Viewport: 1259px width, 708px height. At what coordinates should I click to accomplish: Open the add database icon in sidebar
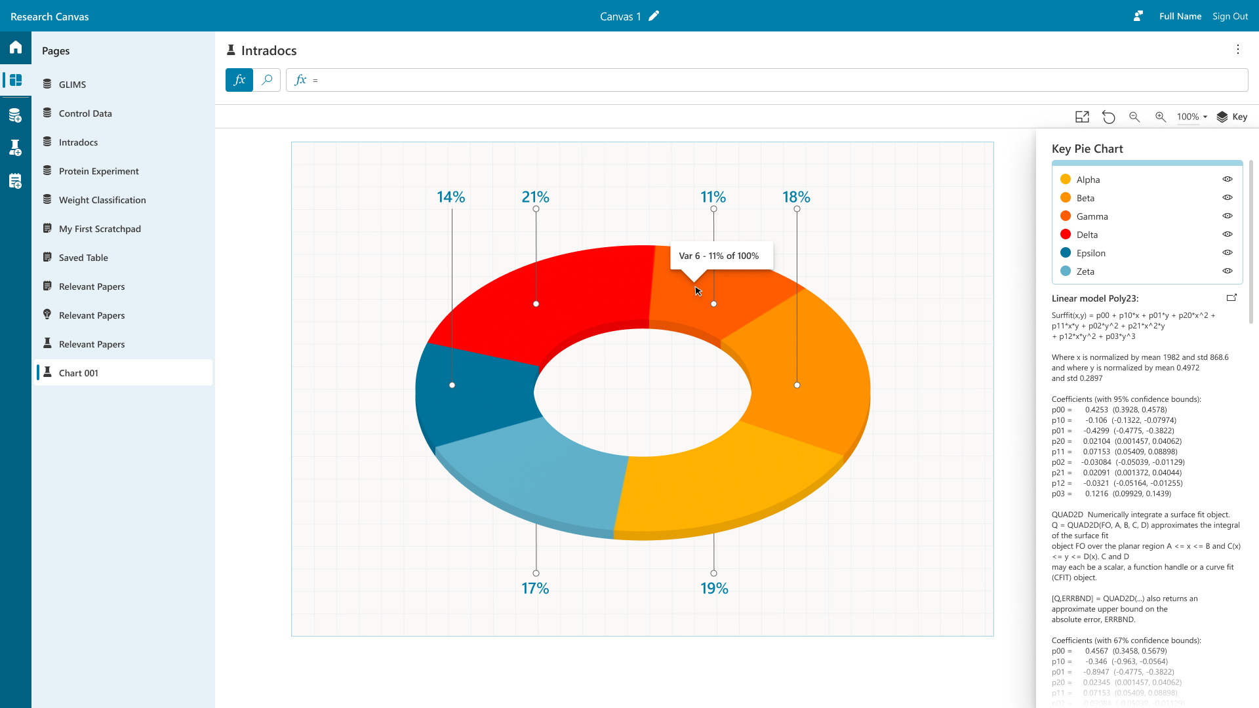coord(16,115)
